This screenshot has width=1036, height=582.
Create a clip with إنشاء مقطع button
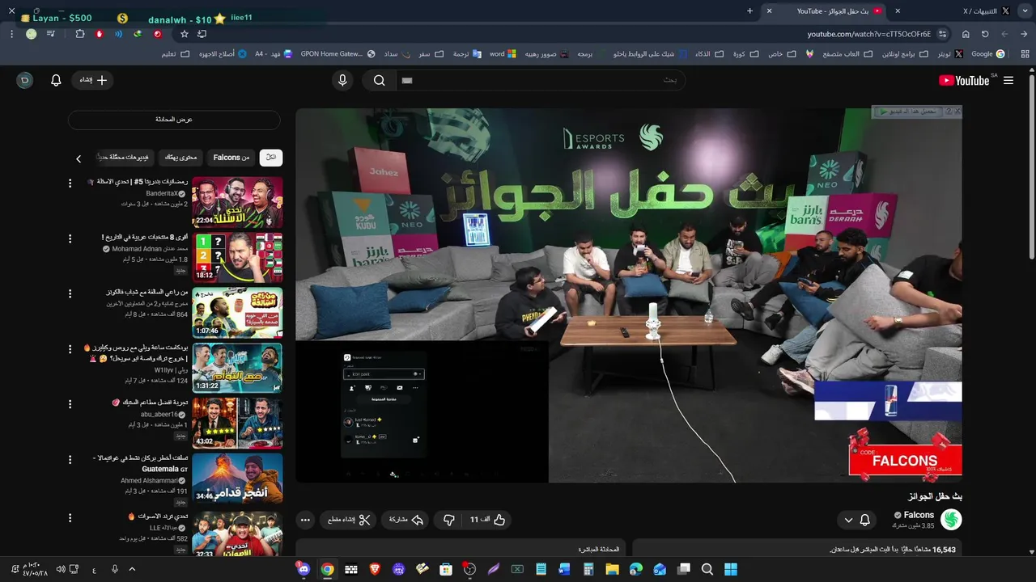349,520
